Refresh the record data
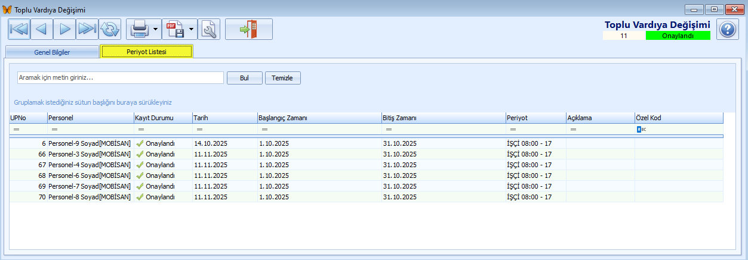 [x=110, y=29]
